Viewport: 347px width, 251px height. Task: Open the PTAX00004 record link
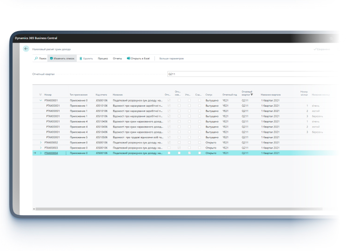point(51,153)
